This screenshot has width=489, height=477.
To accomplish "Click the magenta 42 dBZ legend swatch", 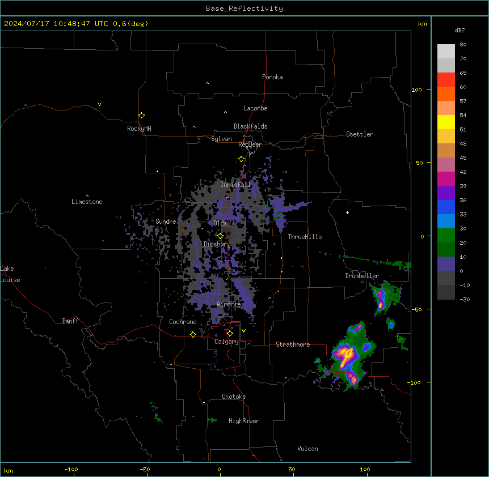I will click(446, 178).
